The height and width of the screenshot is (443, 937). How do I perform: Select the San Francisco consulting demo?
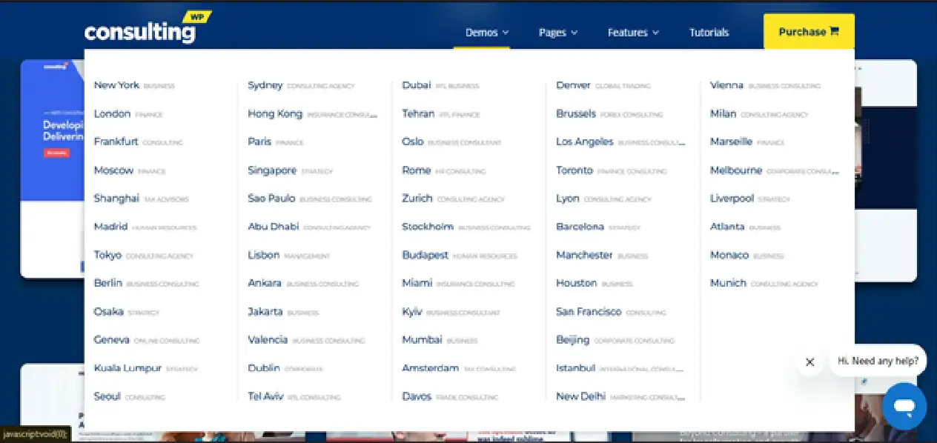[610, 312]
